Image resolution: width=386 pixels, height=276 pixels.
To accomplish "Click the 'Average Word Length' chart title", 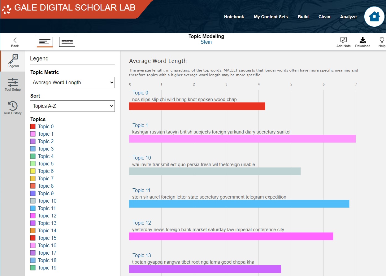I will coord(158,61).
